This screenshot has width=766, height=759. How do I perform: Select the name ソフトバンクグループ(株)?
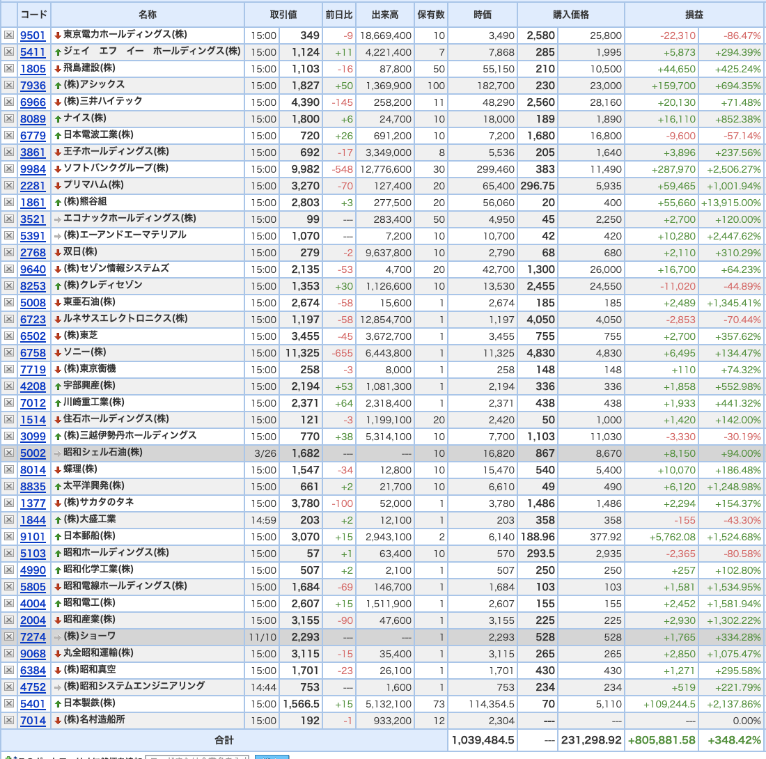(116, 168)
